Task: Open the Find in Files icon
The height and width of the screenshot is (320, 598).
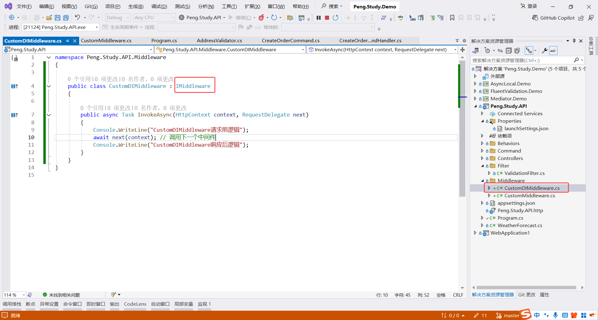Action: point(290,18)
